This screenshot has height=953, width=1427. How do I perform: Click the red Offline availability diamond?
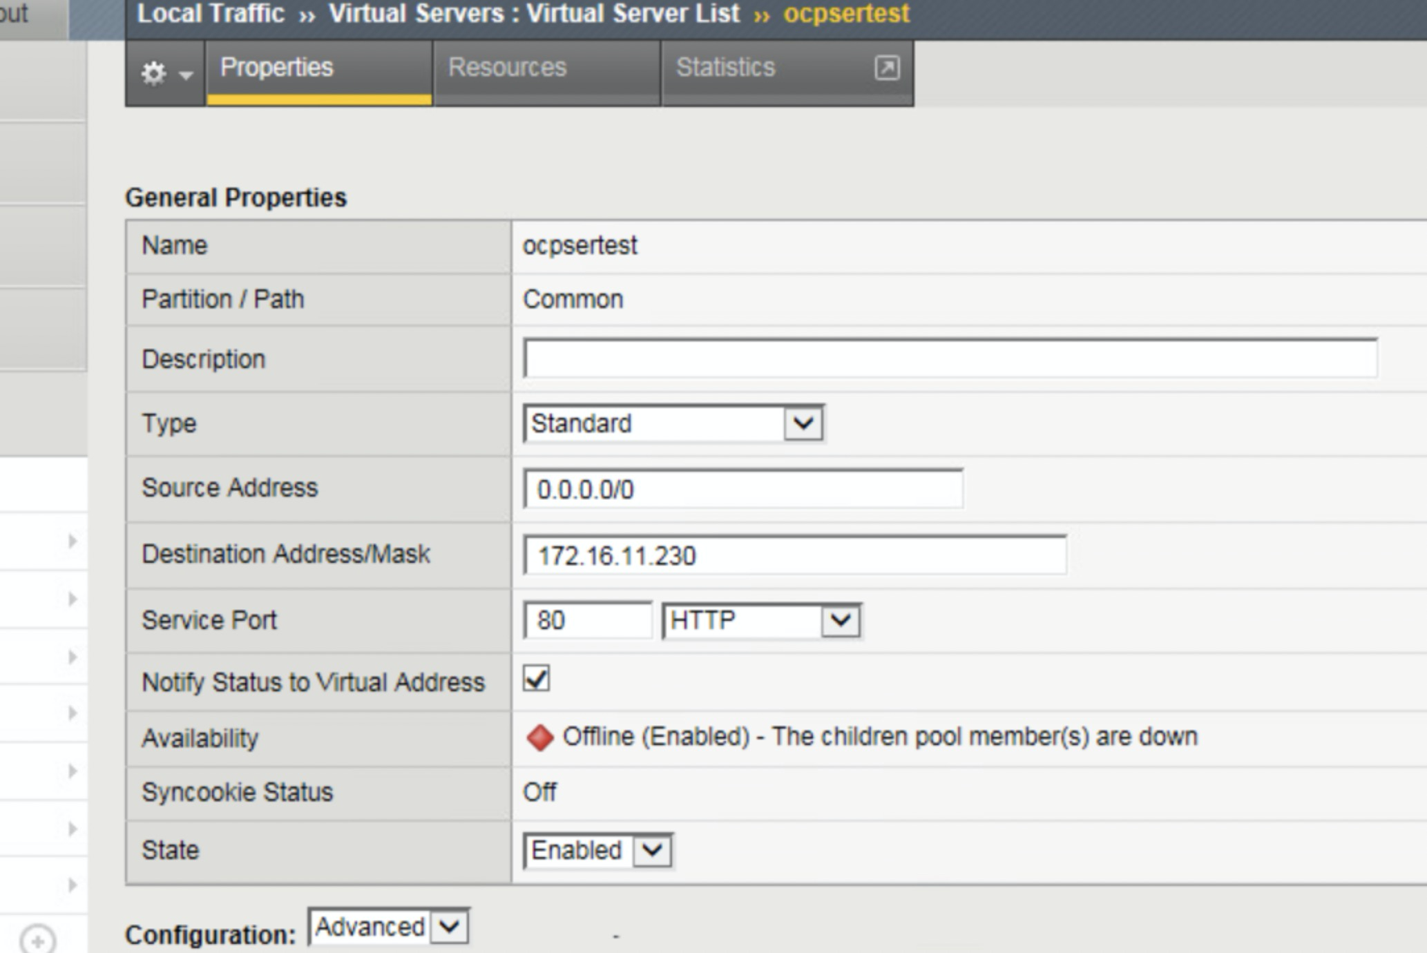pos(542,738)
